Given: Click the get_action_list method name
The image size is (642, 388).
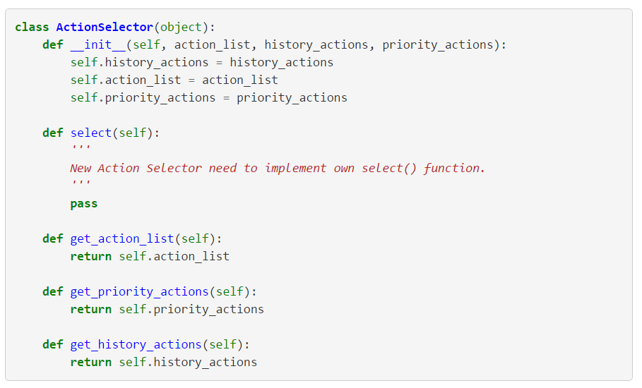Looking at the screenshot, I should point(122,238).
